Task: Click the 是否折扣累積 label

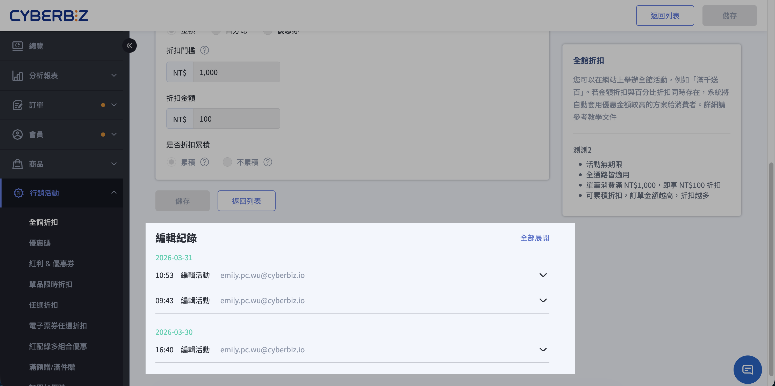Action: [188, 145]
